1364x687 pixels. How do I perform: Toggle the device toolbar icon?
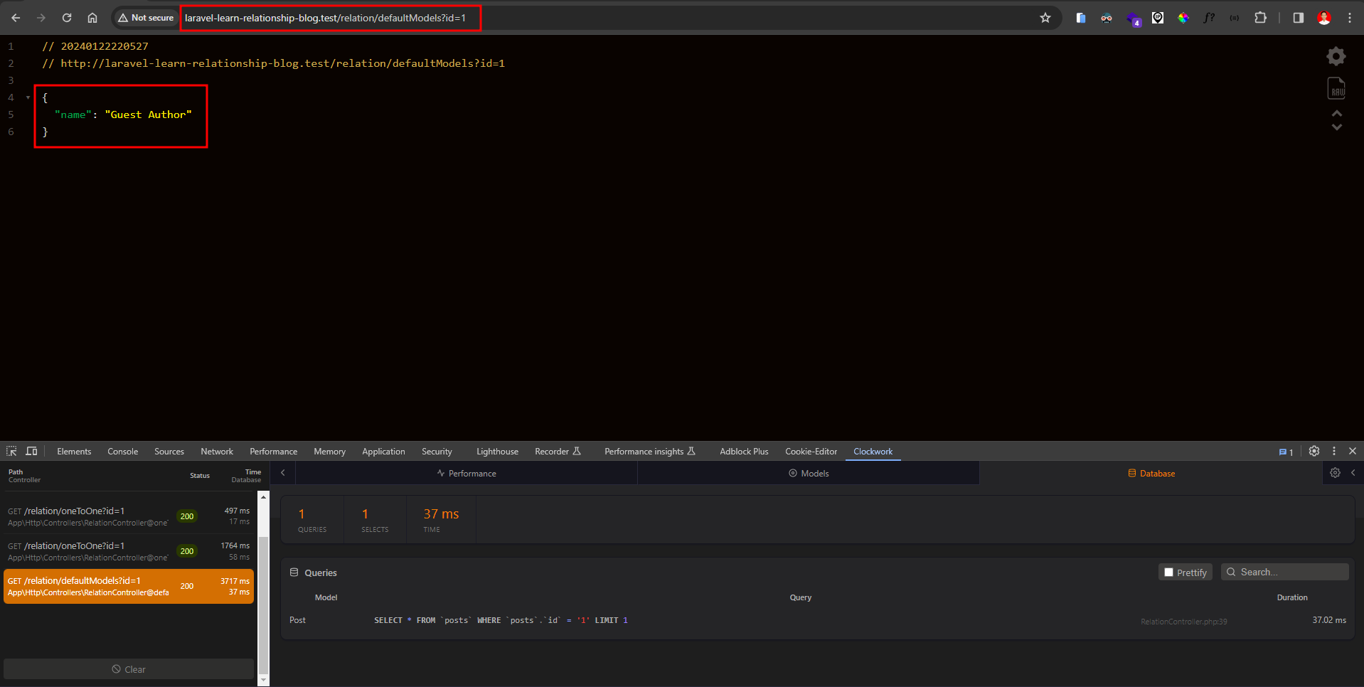click(31, 451)
